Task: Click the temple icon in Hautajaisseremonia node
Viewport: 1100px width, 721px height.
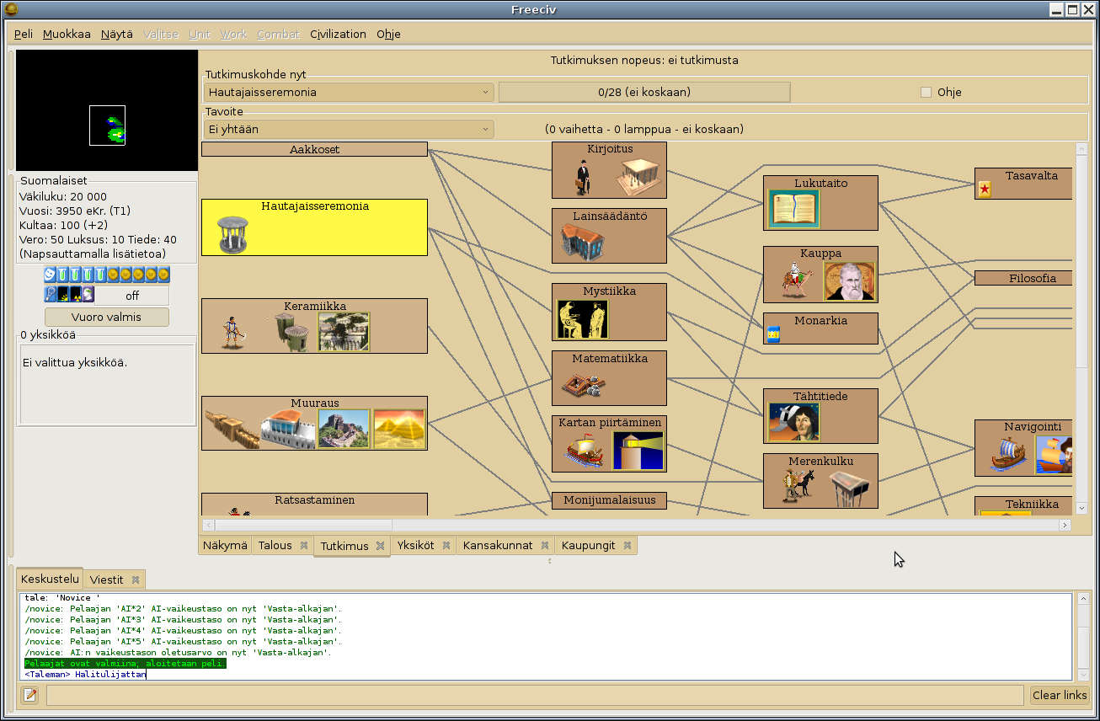Action: tap(232, 234)
